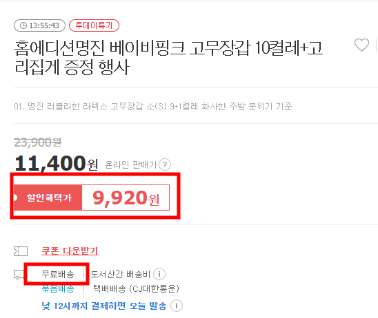378x318 pixels.
Task: Click the 도서산간 배송비 text
Action: coord(120,274)
